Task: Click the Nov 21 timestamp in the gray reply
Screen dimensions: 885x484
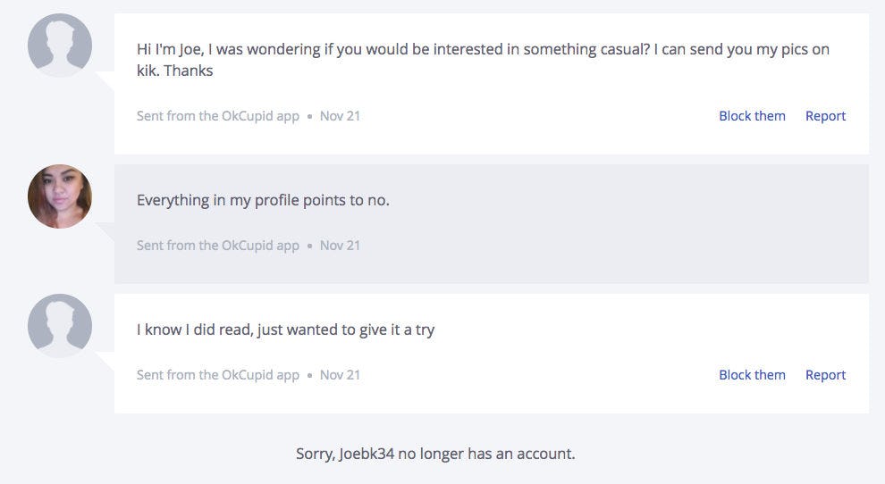Action: (x=340, y=246)
